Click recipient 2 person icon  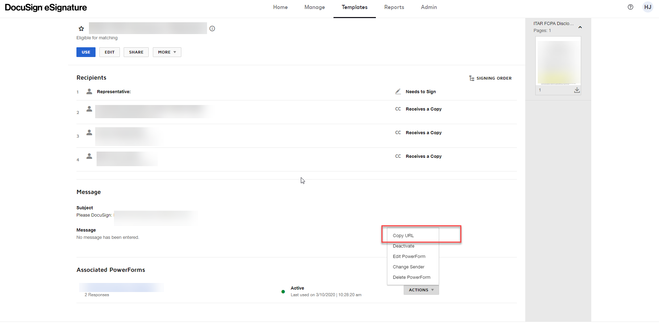(89, 109)
